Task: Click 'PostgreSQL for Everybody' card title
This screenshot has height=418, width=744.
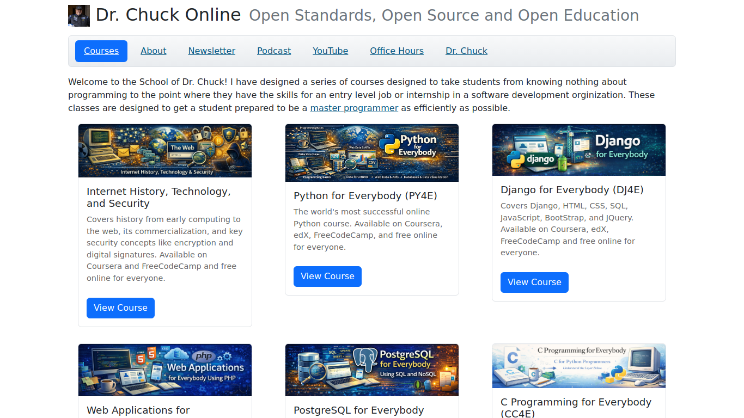Action: [x=358, y=410]
